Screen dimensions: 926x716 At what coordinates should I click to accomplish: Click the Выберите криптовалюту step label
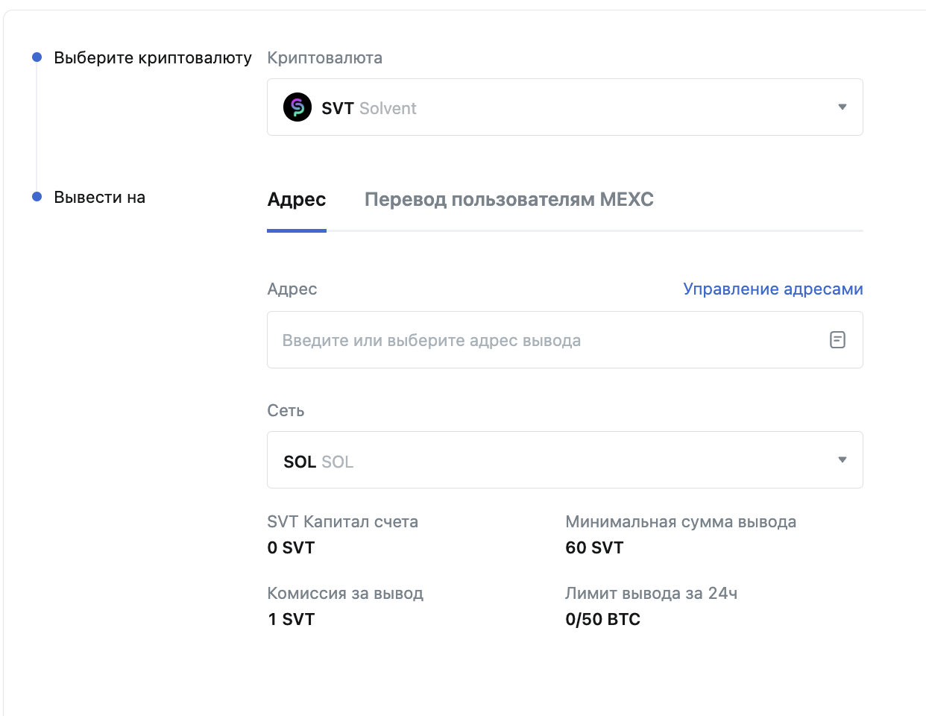[153, 58]
